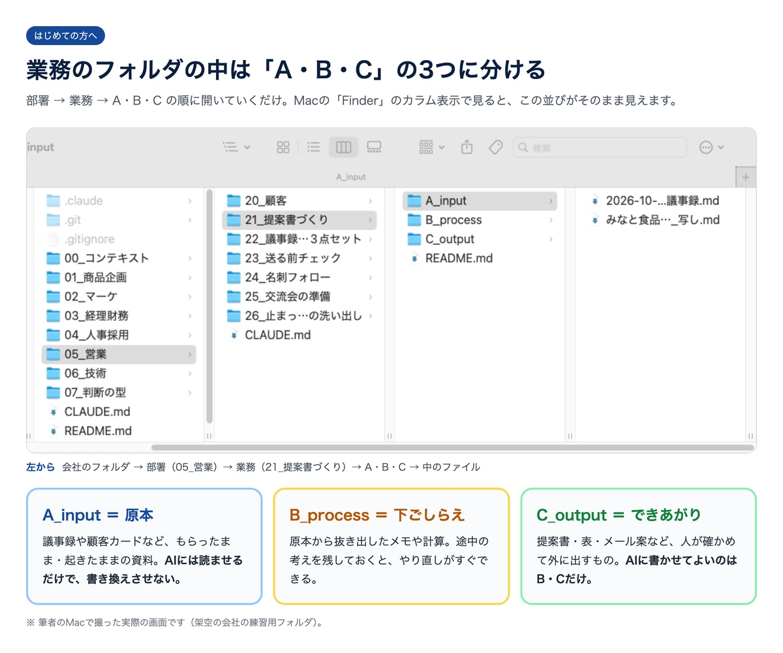783x653 pixels.
Task: Select the 05_営業 folder
Action: point(119,354)
